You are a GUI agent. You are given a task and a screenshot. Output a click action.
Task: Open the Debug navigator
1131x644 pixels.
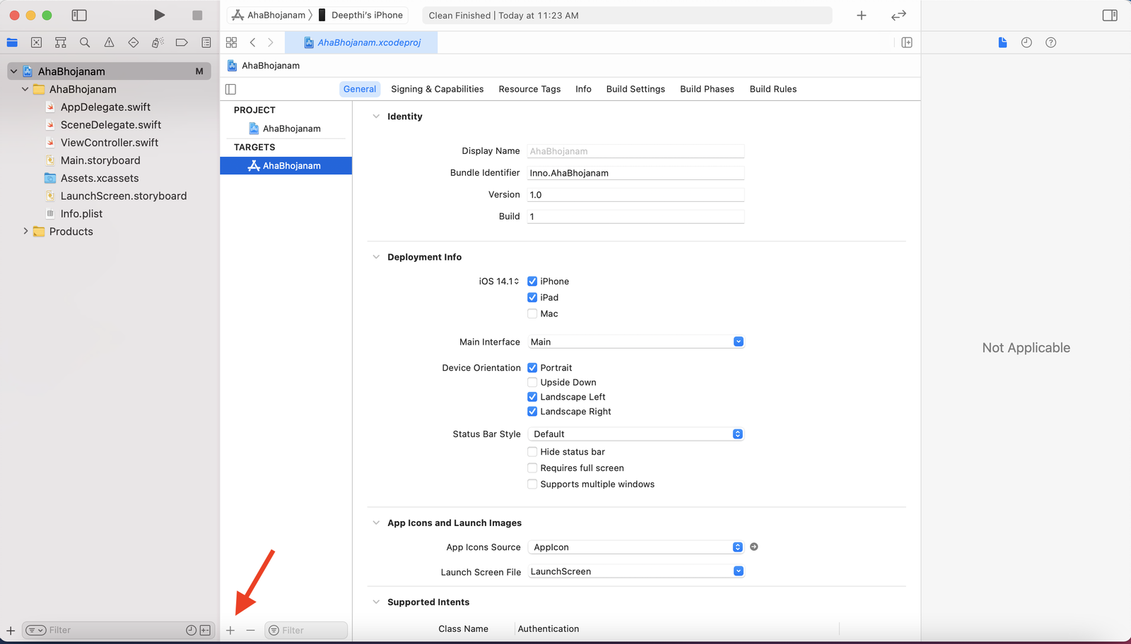[x=158, y=42]
